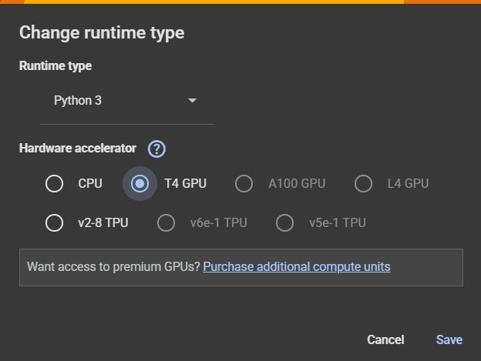Expand the Runtime type dropdown arrow
Screen dimensions: 481x361
193,100
